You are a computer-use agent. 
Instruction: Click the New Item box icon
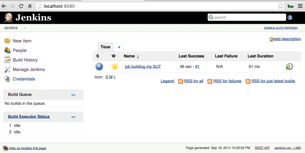[x=7, y=41]
